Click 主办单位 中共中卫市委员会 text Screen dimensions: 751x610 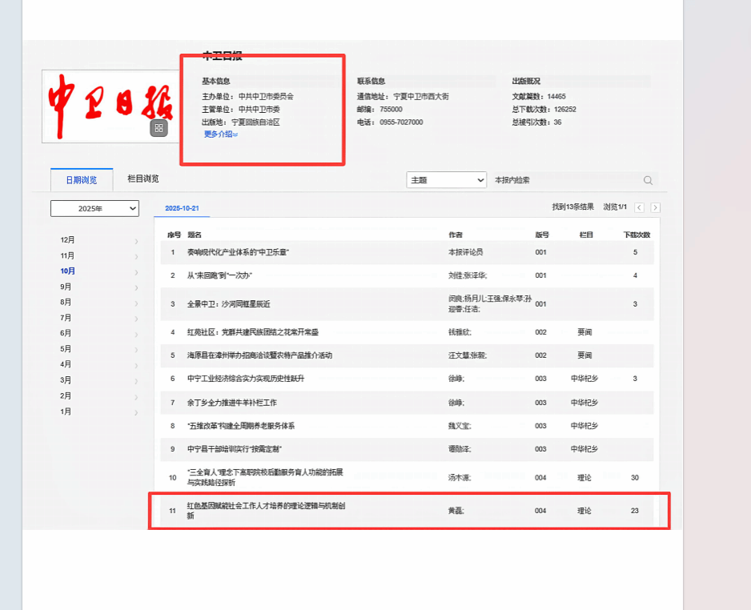tap(247, 96)
